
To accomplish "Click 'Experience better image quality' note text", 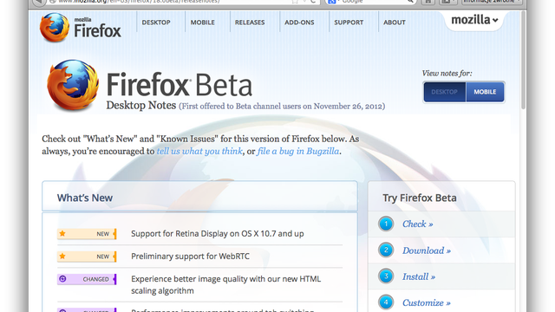I will [x=225, y=285].
